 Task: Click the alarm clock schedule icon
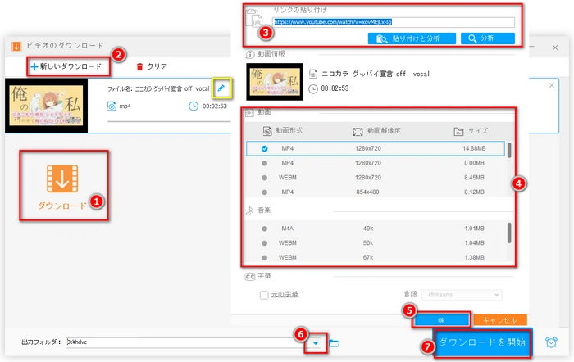(x=552, y=342)
